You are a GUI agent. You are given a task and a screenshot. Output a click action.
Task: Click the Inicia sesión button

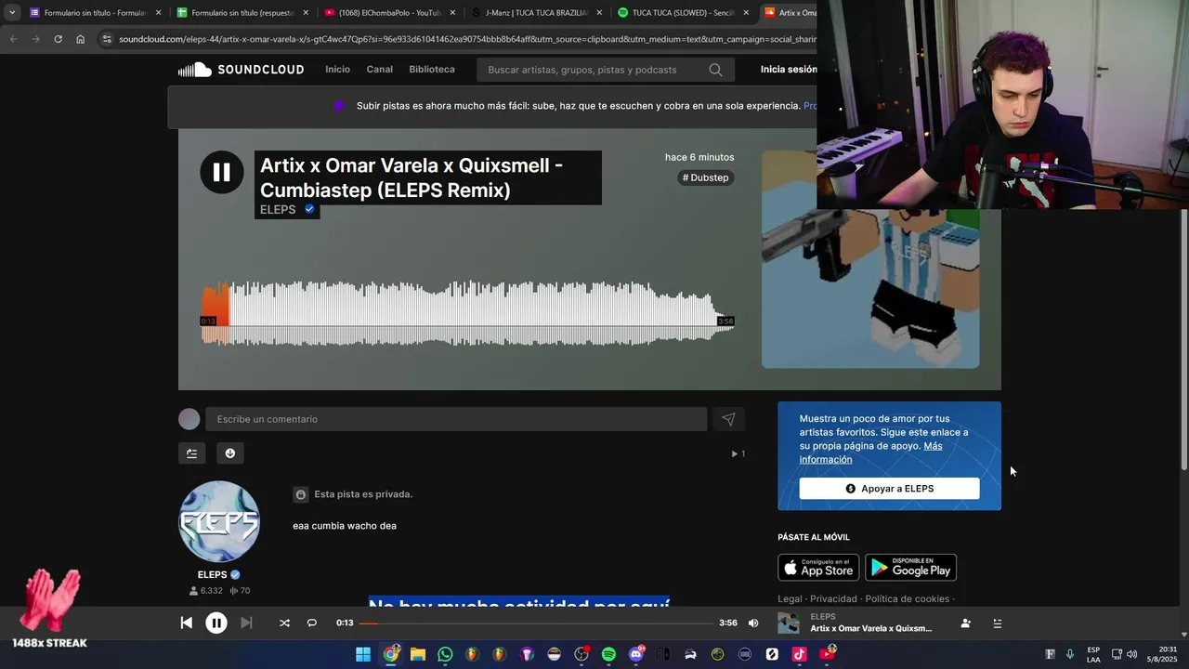tap(789, 70)
